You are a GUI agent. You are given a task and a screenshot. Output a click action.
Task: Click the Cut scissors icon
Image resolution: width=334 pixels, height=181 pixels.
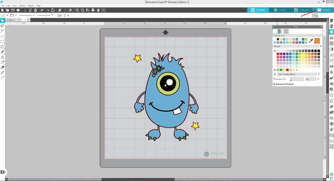click(25, 10)
